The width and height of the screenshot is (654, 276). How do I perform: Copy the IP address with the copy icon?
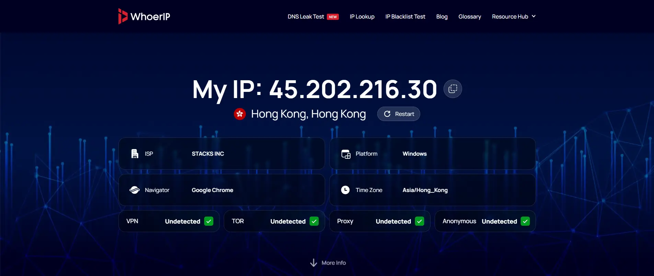click(x=452, y=89)
